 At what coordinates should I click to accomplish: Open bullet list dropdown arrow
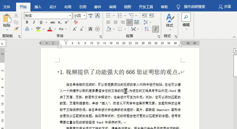point(114,15)
